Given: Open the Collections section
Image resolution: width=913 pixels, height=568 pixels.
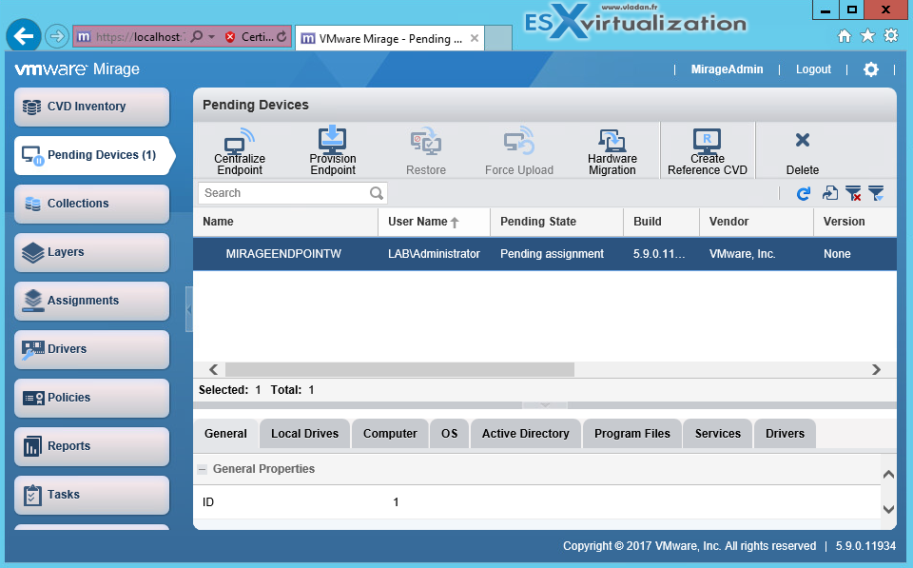Looking at the screenshot, I should pyautogui.click(x=92, y=204).
